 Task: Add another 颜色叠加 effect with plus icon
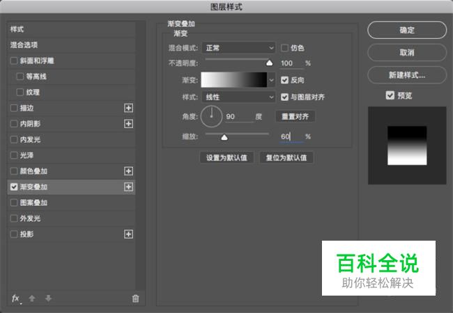pos(128,171)
